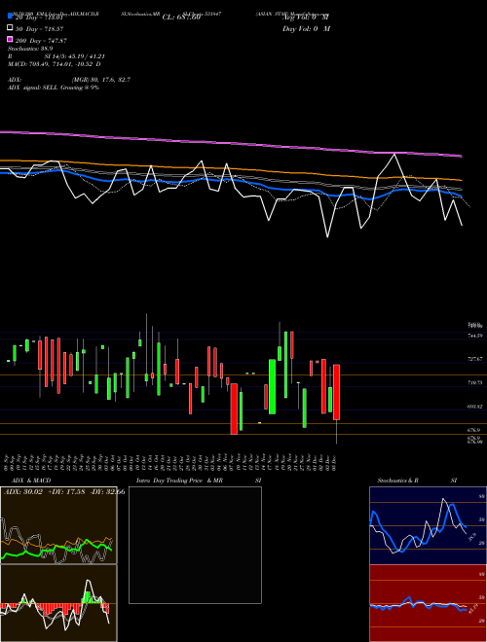Screen dimensions: 487x642
Task: Click the 710.75 price axis label
Action: click(x=475, y=382)
